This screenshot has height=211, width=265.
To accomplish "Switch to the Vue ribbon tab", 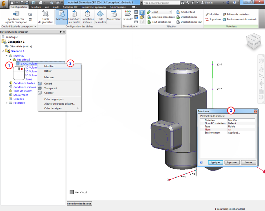I will [47, 7].
